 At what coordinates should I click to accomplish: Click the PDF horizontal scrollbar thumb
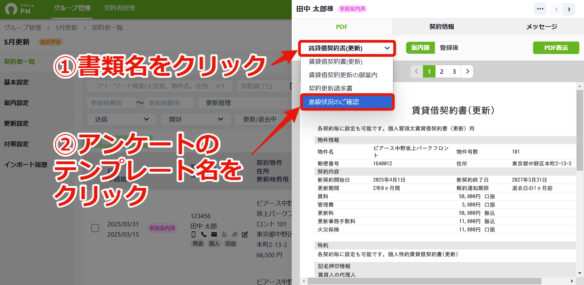tap(425, 281)
